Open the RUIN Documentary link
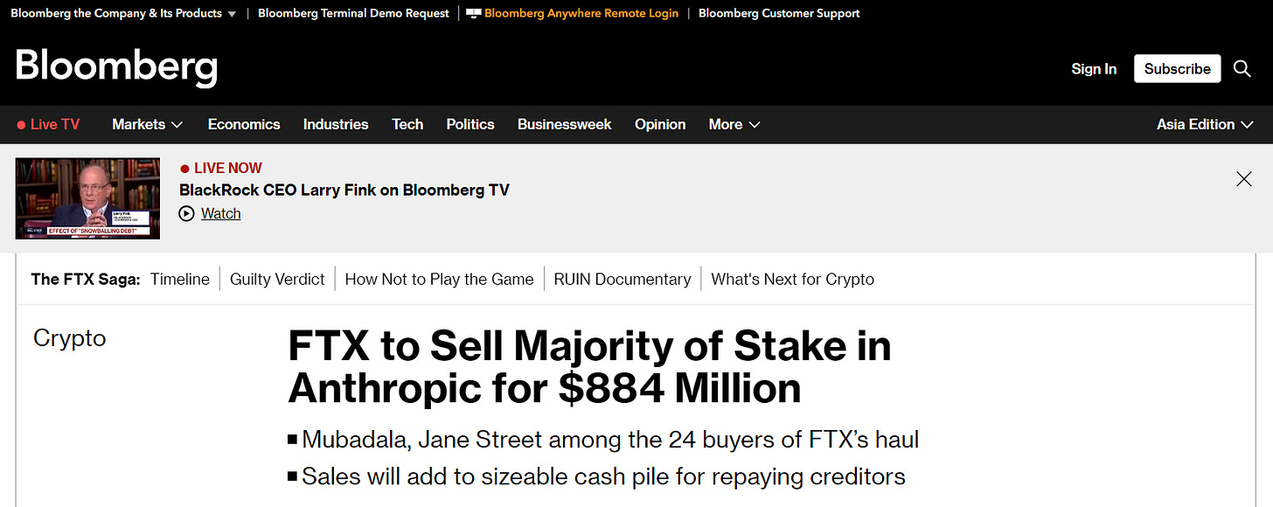Image resolution: width=1273 pixels, height=507 pixels. coord(622,279)
